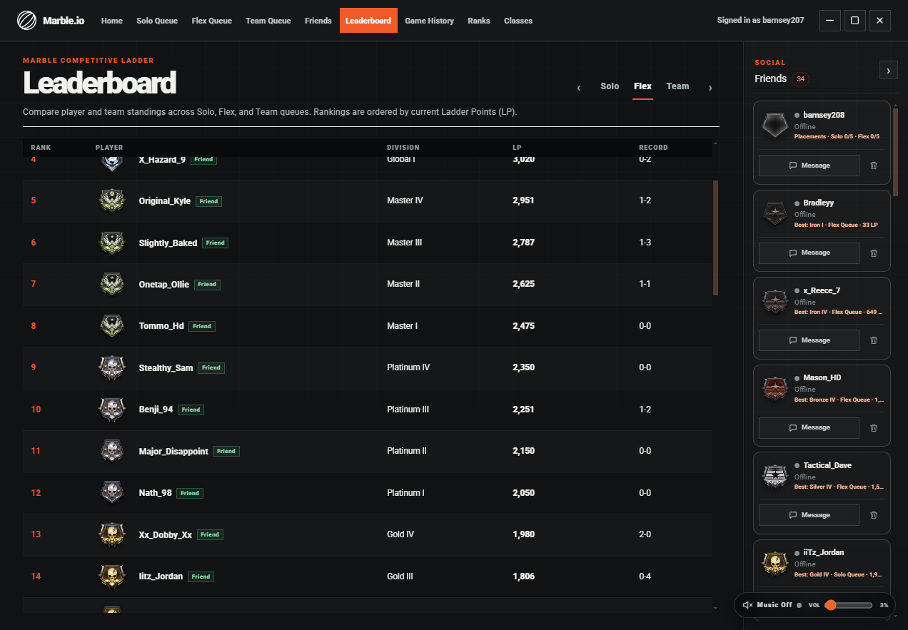Open the Solo Queue page
908x630 pixels.
tap(157, 21)
